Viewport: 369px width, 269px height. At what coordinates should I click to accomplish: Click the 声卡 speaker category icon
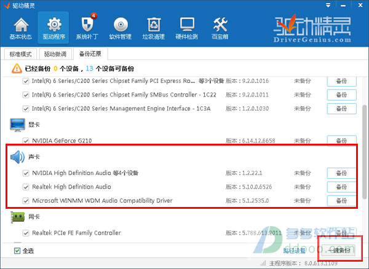[x=17, y=157]
